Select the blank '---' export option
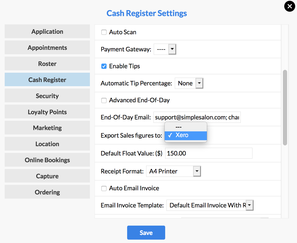The width and height of the screenshot is (297, 243). (185, 127)
